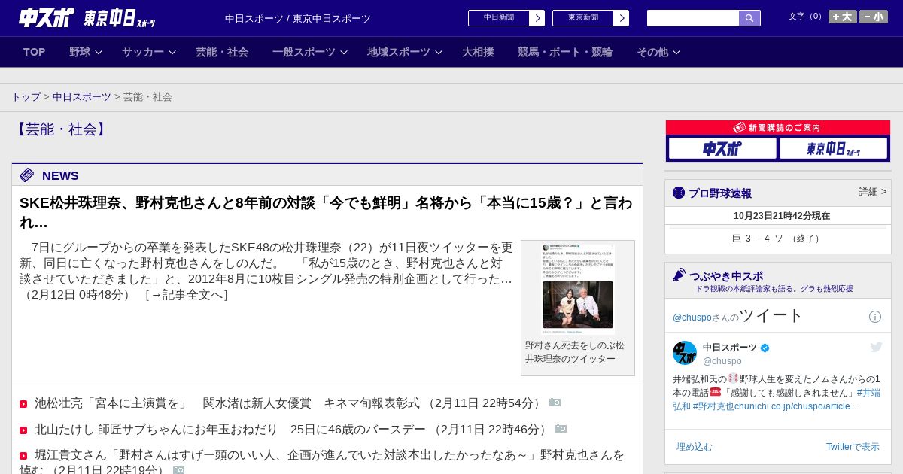Screen dimensions: 903x474
Task: Open the SKE松井珠理奈 headline article
Action: 326,212
